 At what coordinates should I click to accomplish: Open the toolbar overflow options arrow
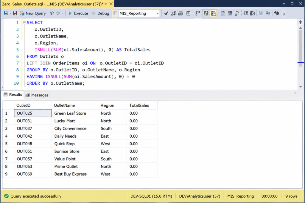(x=284, y=14)
